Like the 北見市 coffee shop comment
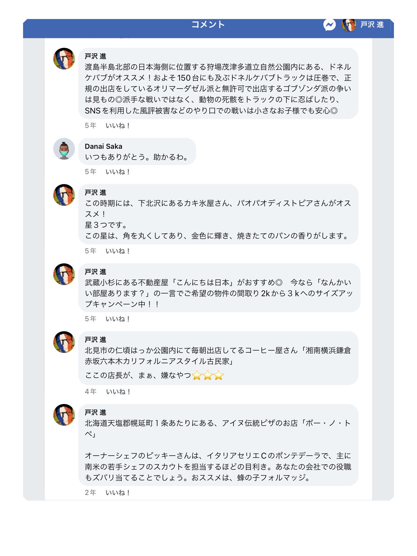 tap(118, 392)
